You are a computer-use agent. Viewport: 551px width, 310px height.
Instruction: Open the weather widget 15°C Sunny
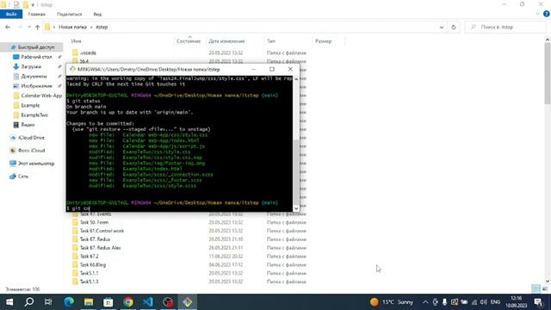point(392,302)
